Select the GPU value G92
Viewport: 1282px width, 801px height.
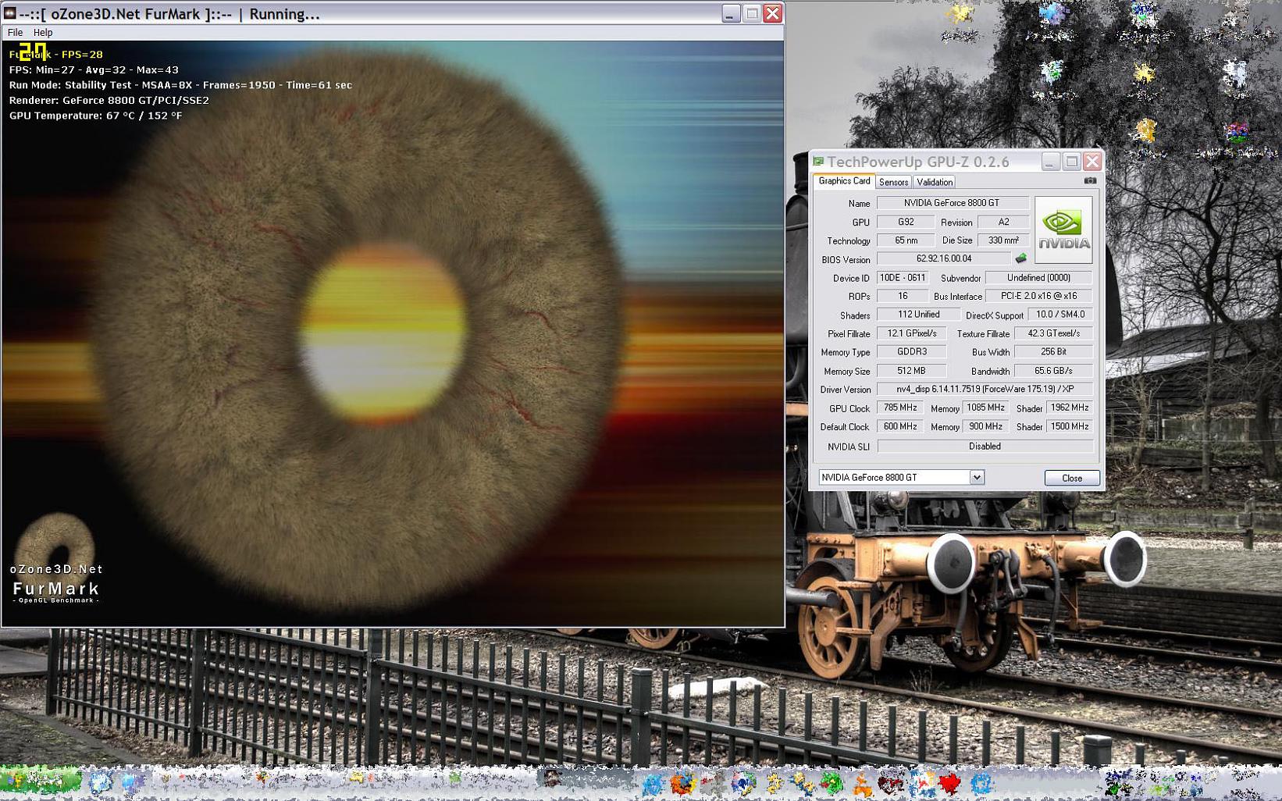(906, 222)
